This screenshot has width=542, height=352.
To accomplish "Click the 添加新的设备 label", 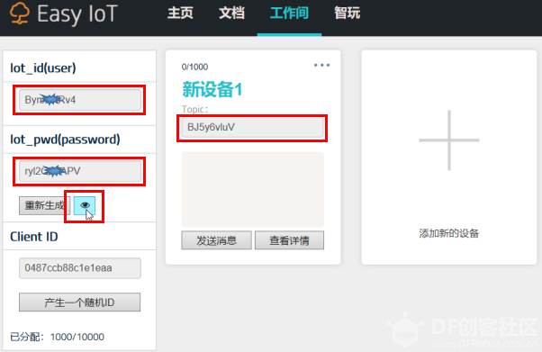I will pyautogui.click(x=449, y=233).
